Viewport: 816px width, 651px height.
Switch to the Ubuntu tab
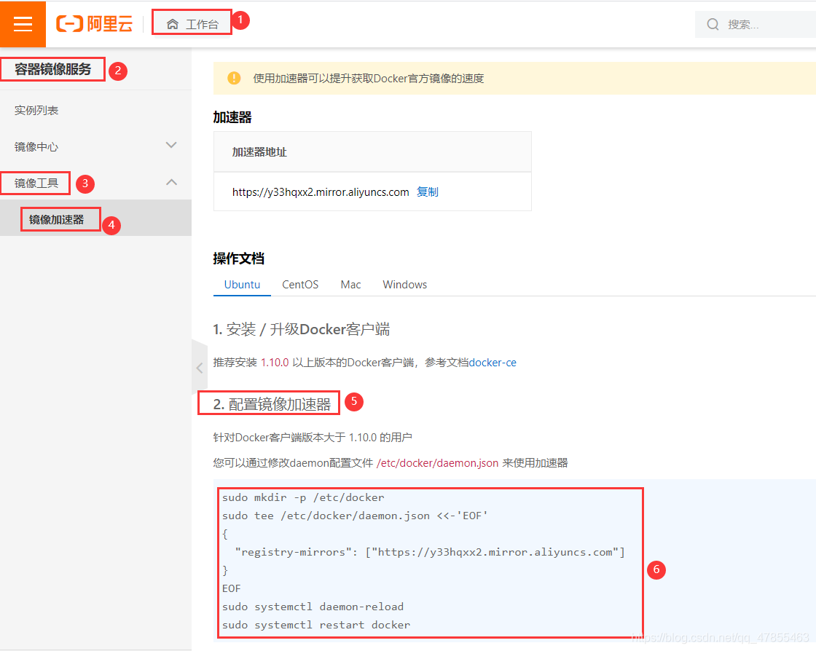(242, 285)
